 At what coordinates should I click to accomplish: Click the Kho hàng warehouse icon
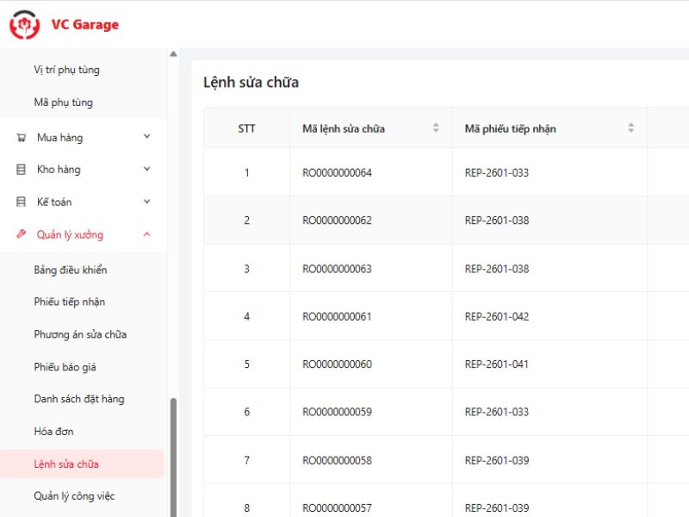tap(22, 170)
